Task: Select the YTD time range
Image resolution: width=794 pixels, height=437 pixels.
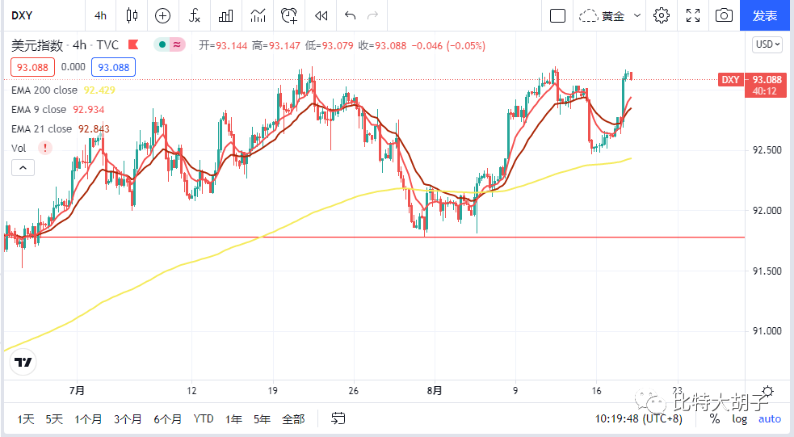Action: pyautogui.click(x=203, y=419)
